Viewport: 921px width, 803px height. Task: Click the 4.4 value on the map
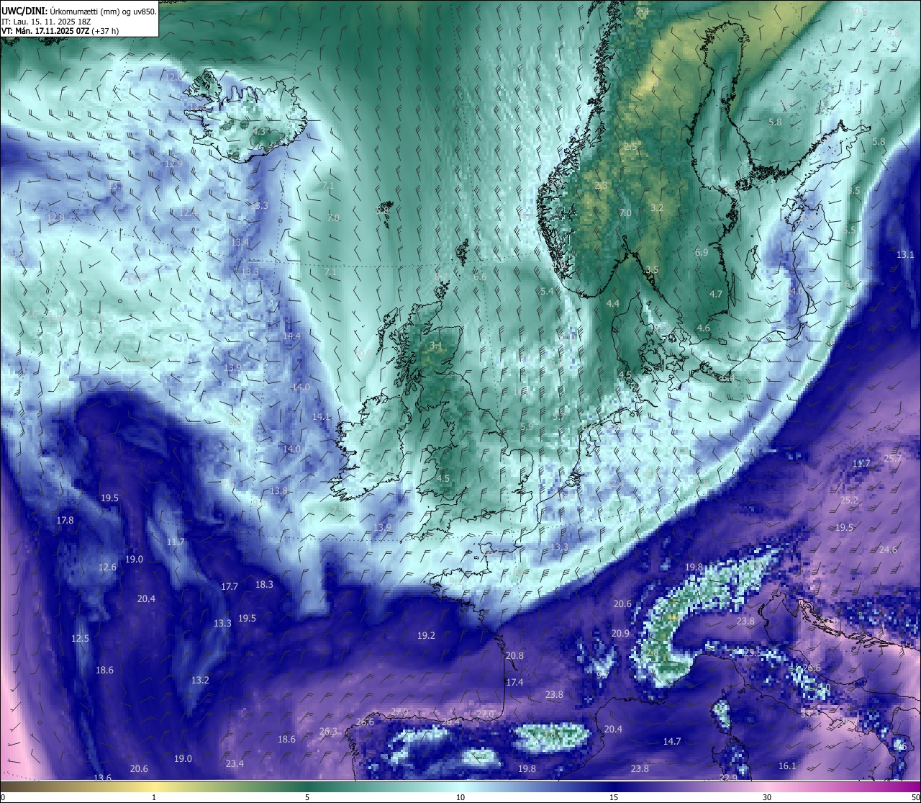tap(612, 303)
